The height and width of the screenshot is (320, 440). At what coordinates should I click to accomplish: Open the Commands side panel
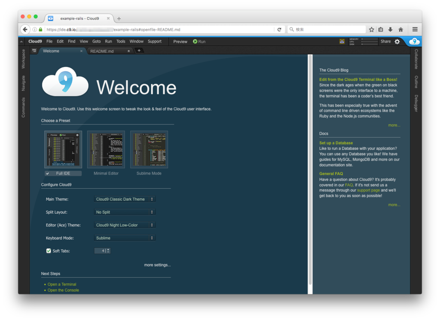pyautogui.click(x=23, y=107)
